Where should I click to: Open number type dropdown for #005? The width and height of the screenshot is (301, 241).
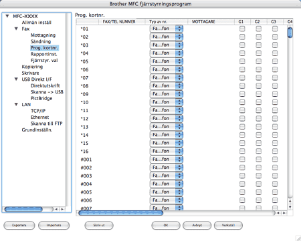167,192
